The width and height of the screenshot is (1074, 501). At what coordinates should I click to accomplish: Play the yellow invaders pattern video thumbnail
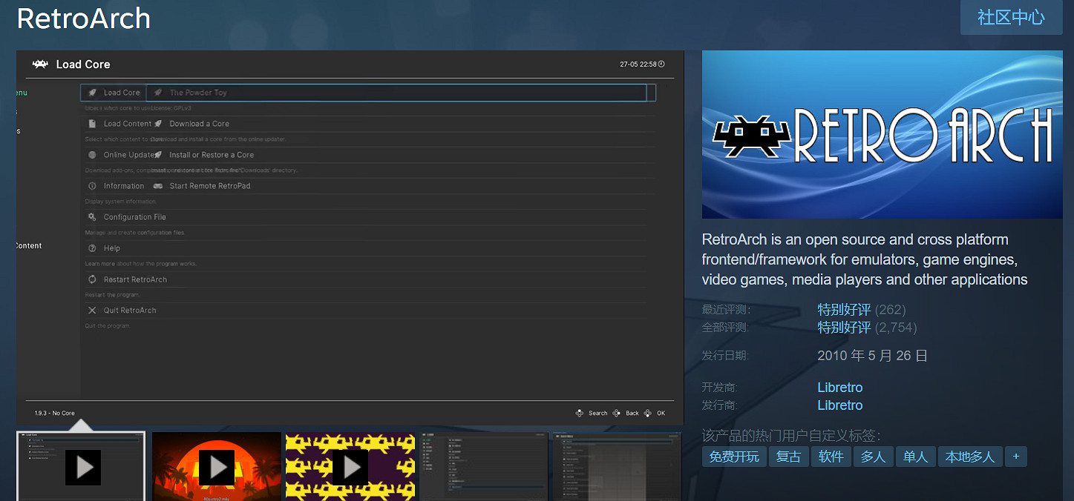coord(350,467)
